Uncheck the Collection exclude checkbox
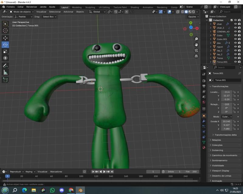This screenshot has width=243, height=194. [x=231, y=20]
